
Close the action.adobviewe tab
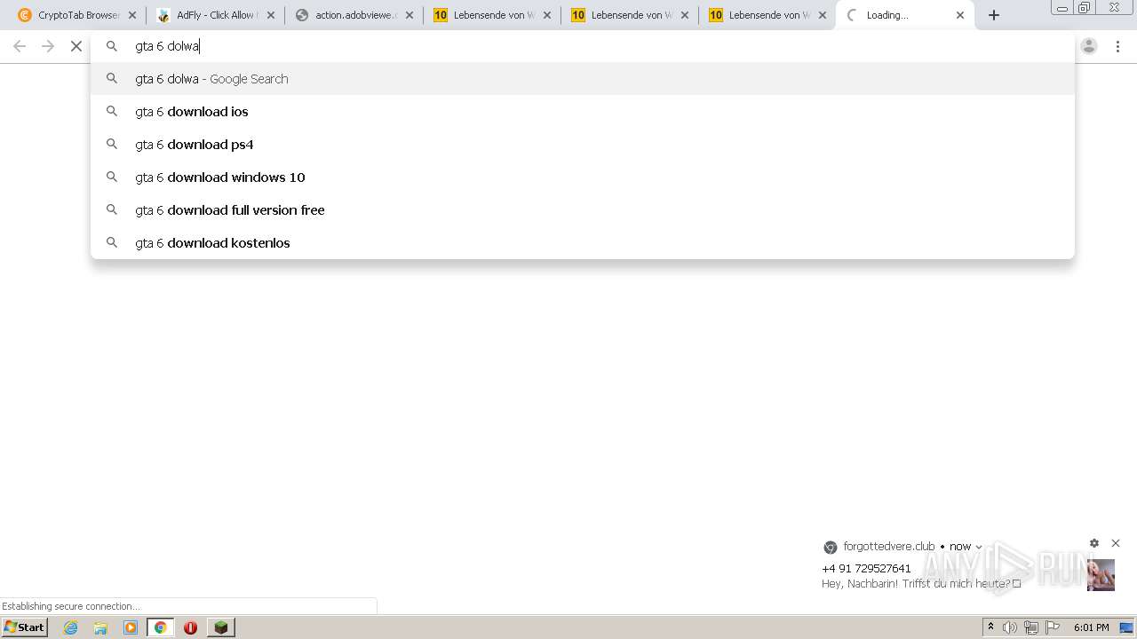[409, 15]
